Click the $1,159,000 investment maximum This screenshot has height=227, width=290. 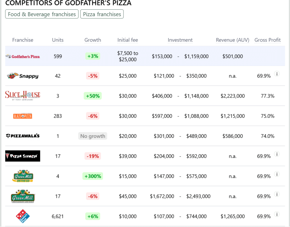(197, 56)
